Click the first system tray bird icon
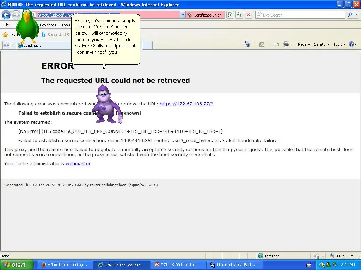The width and height of the screenshot is (361, 270). click(x=322, y=265)
